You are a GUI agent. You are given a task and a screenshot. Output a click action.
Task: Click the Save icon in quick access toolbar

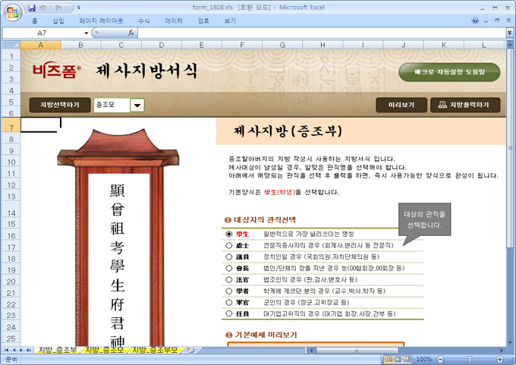coord(32,7)
